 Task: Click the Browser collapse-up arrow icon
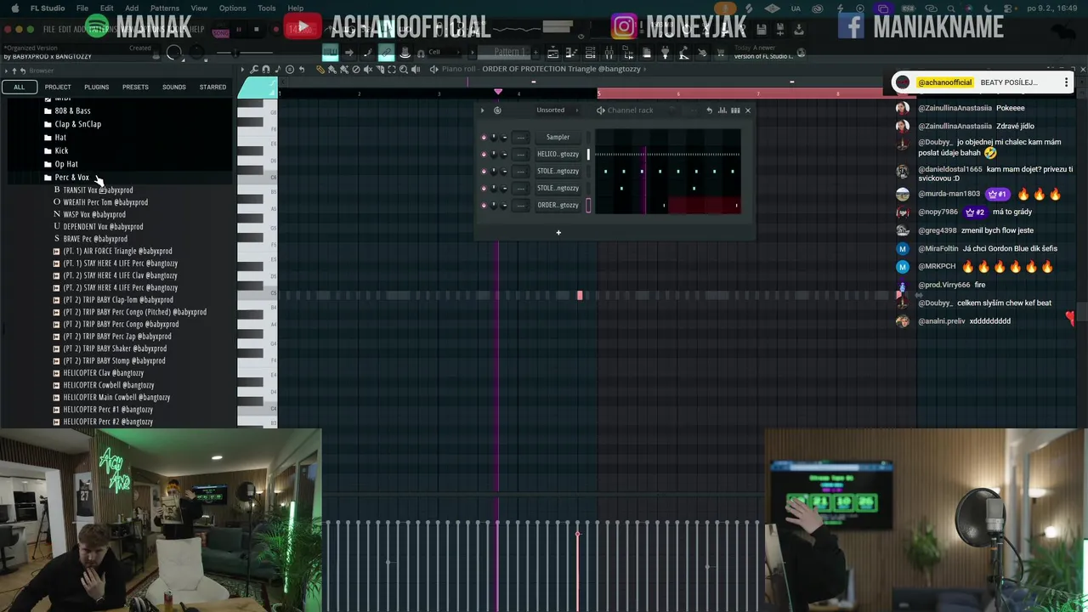pos(14,71)
